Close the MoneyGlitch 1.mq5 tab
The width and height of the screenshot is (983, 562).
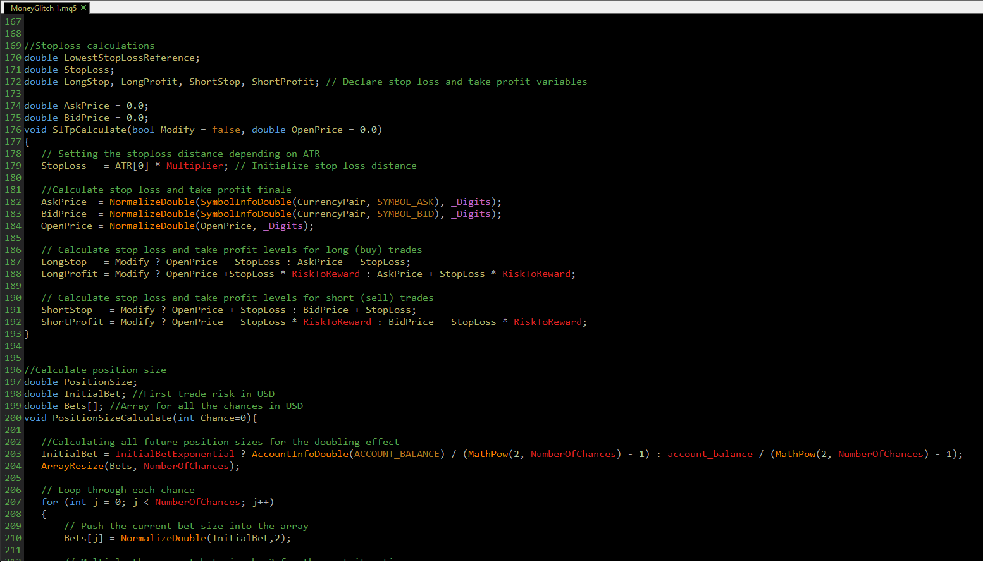(x=83, y=8)
